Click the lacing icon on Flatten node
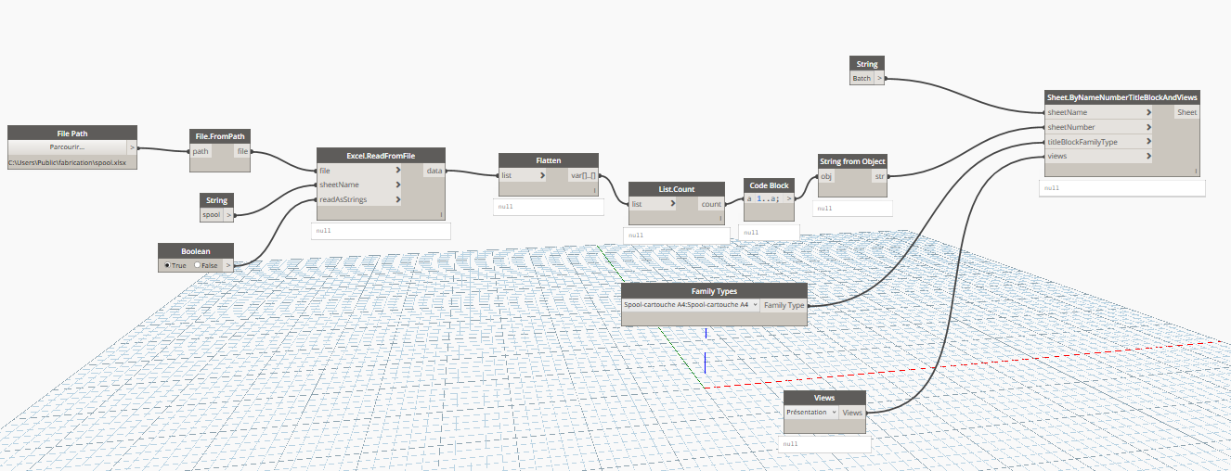This screenshot has width=1231, height=471. click(x=593, y=190)
